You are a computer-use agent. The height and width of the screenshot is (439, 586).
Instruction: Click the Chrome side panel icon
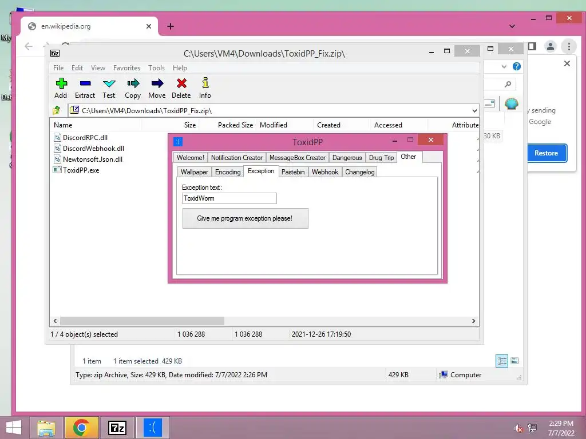point(533,46)
